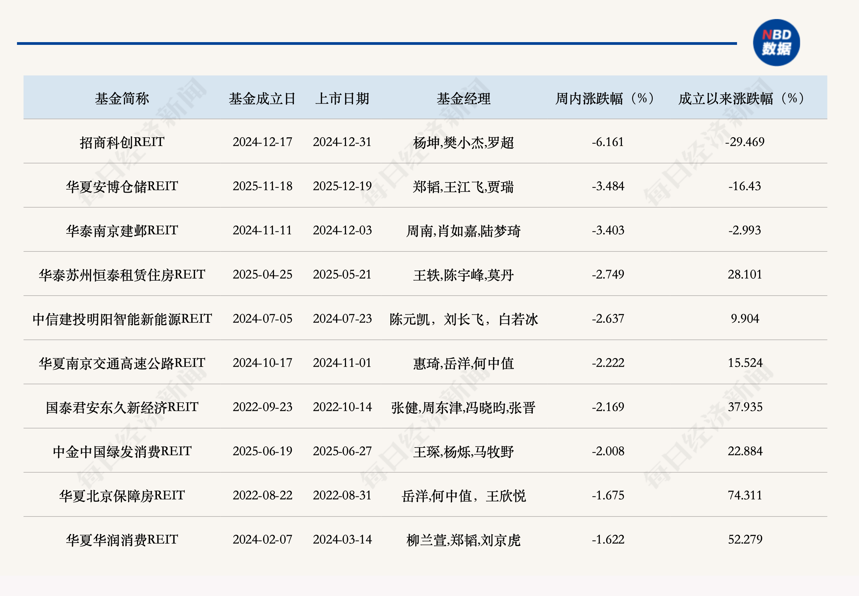
Task: Click the 基金经理 column header
Action: click(463, 99)
